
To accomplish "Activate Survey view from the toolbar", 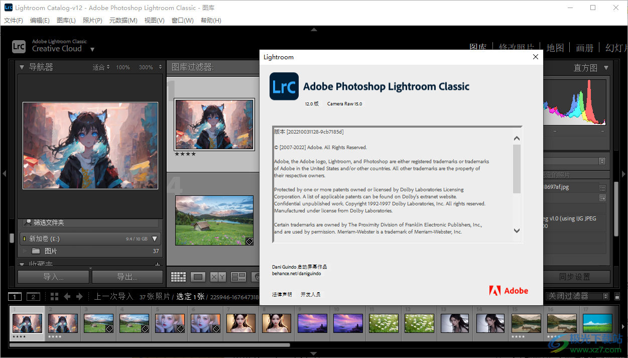I will 238,276.
